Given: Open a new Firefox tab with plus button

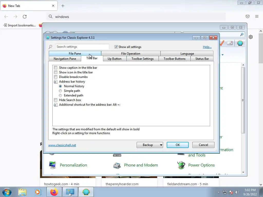Looking at the screenshot, I should [63, 6].
